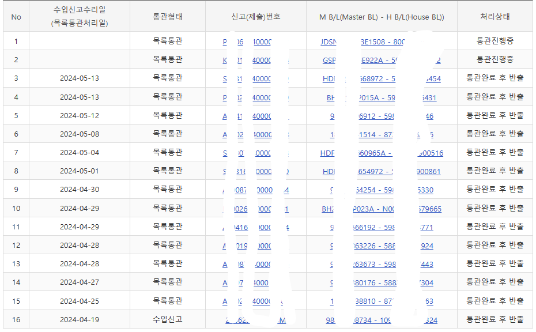Click the 수입신고수리일 column header
Image resolution: width=536 pixels, height=332 pixels.
tap(79, 17)
